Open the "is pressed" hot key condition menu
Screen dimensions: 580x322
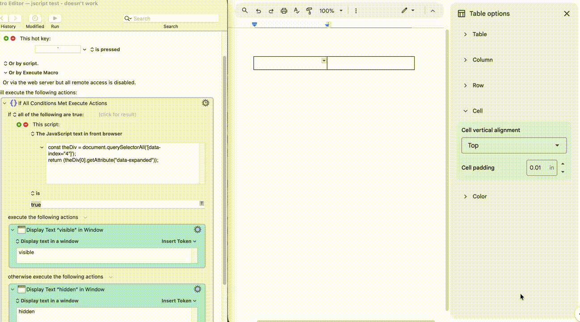[x=105, y=49]
